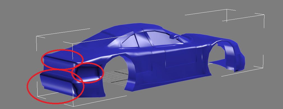Click the pillar between the two side windows
Image resolution: width=283 pixels, height=109 pixels.
pyautogui.click(x=142, y=40)
